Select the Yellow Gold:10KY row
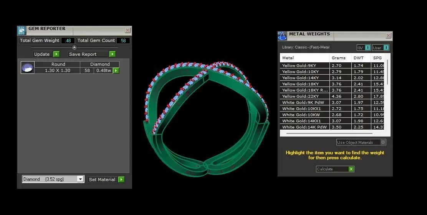427x215 pixels. 332,72
